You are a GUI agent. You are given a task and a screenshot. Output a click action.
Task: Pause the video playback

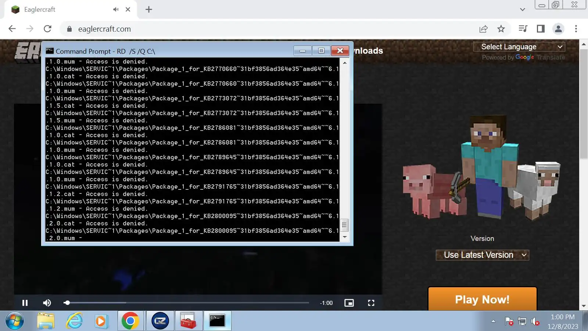[25, 303]
